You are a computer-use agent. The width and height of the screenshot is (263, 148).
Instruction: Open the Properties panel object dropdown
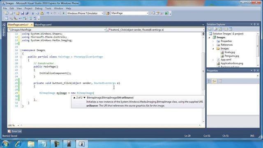[258, 76]
